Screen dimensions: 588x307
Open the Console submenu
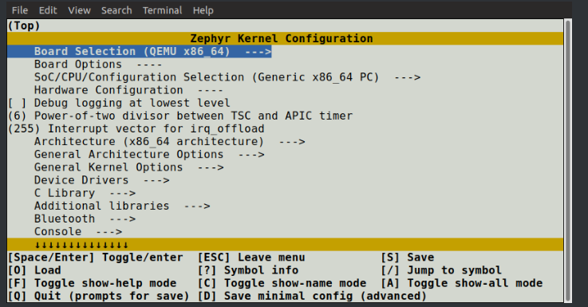(x=78, y=232)
